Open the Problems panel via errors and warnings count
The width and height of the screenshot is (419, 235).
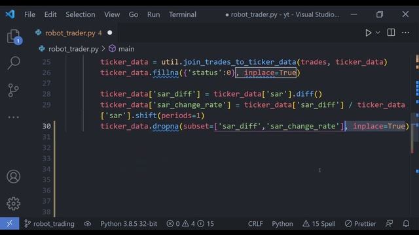(x=190, y=223)
